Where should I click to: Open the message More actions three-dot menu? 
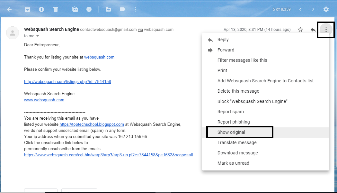pos(326,29)
